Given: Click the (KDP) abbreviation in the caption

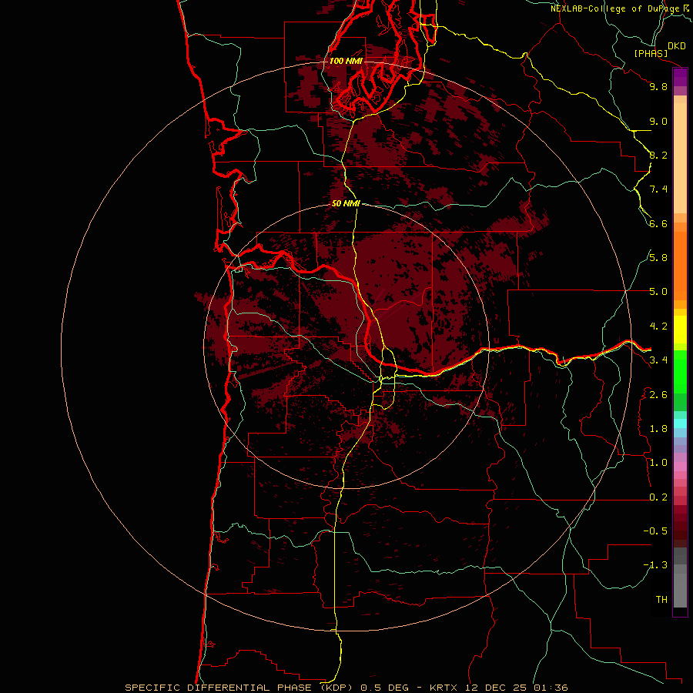Looking at the screenshot, I should click(337, 688).
